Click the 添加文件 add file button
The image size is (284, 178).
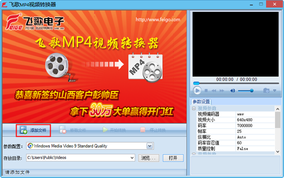pos(33,130)
